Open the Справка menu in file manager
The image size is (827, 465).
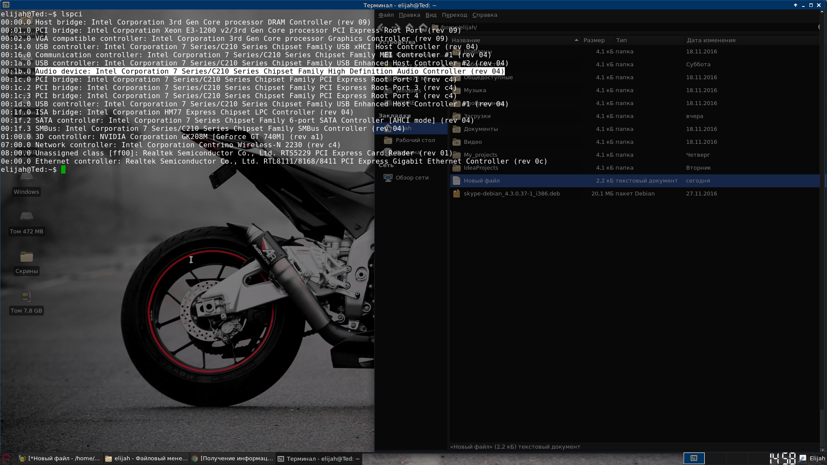pyautogui.click(x=485, y=15)
